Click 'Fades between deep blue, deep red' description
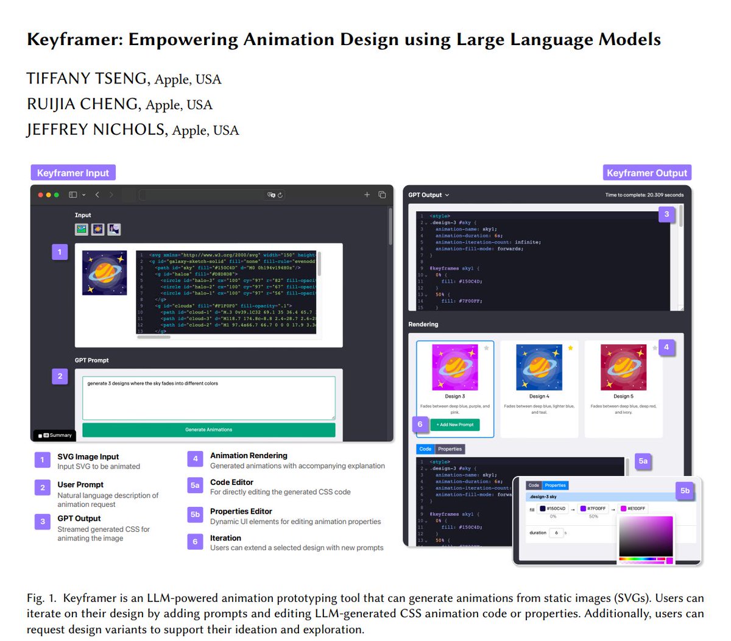The height and width of the screenshot is (641, 731). [623, 409]
